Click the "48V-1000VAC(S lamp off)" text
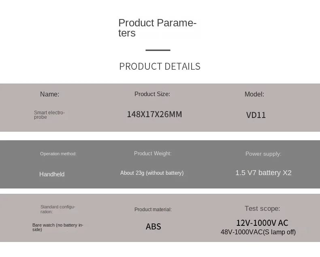The width and height of the screenshot is (320, 257). pyautogui.click(x=258, y=232)
